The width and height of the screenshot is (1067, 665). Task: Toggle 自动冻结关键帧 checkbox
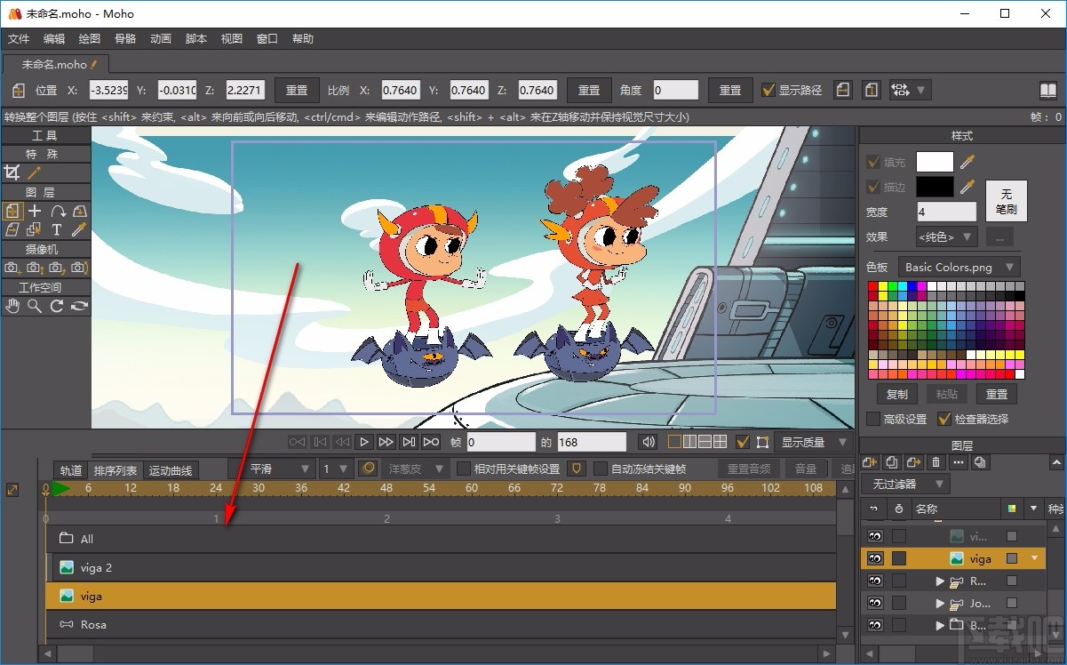600,469
